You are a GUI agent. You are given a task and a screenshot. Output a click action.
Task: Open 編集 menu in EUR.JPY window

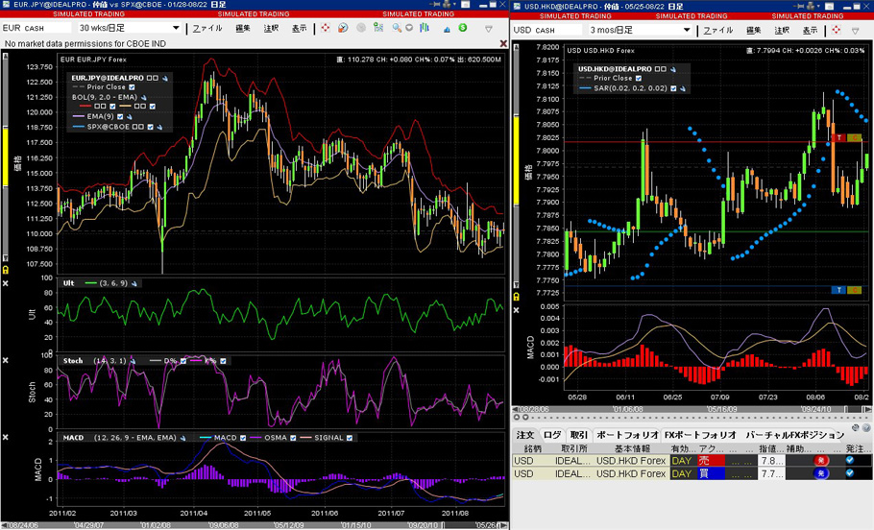click(243, 28)
